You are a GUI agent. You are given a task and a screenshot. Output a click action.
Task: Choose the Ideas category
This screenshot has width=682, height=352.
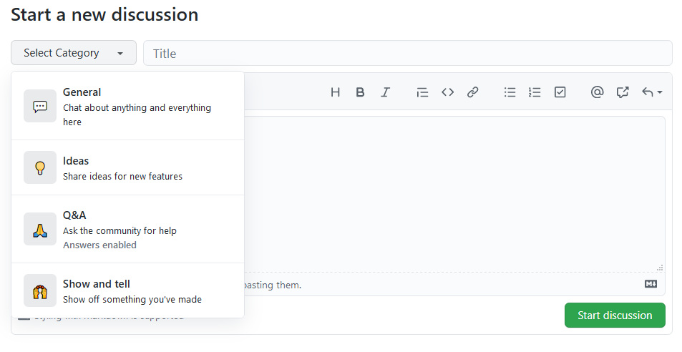click(x=128, y=167)
